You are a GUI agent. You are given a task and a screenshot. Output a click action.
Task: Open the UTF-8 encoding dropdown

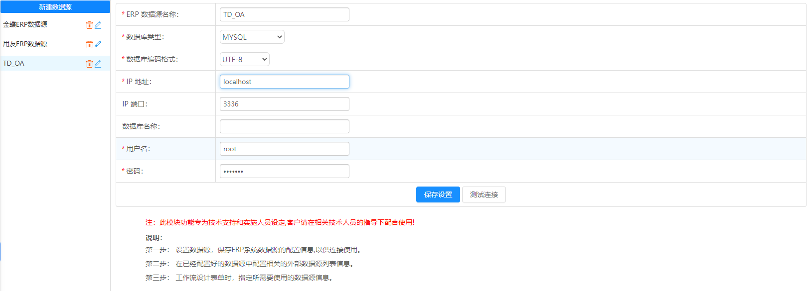coord(244,59)
